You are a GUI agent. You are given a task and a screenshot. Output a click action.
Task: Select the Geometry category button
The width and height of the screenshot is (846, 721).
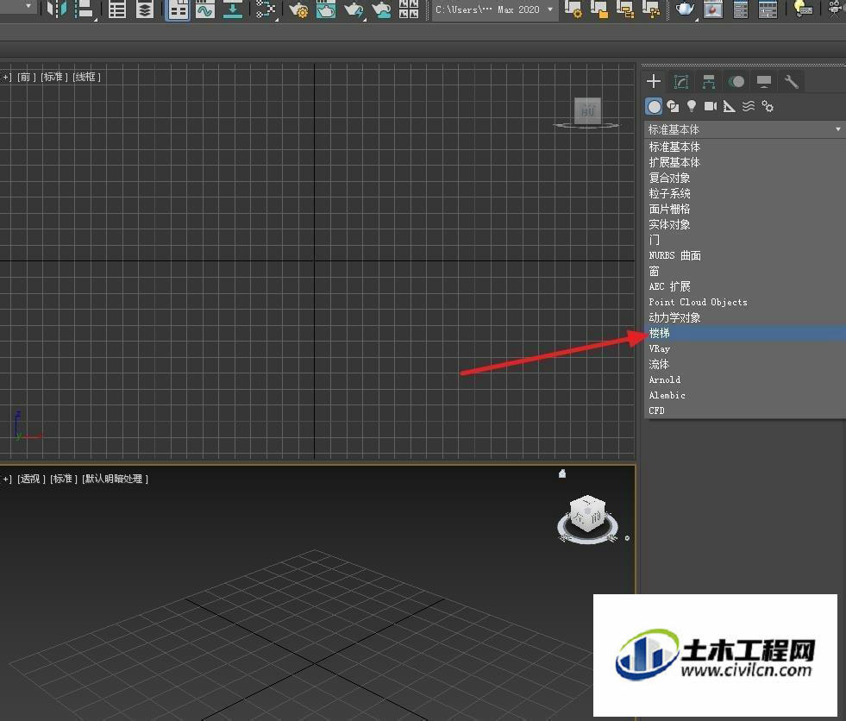click(x=654, y=106)
